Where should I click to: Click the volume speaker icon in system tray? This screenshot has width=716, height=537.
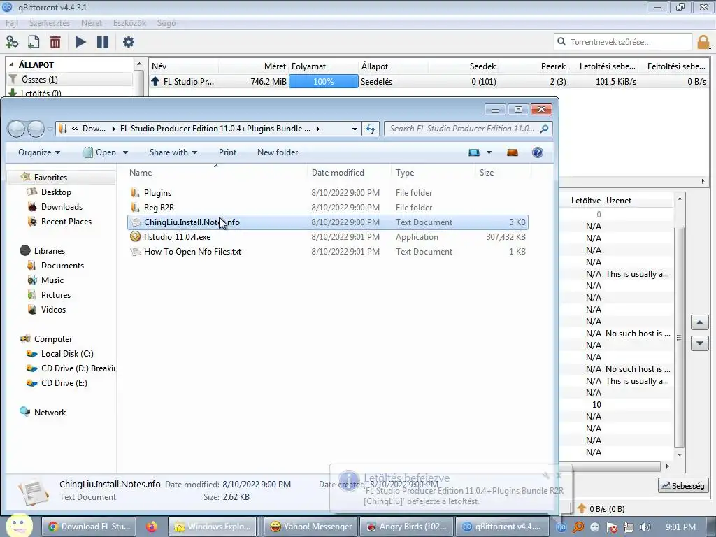(645, 527)
